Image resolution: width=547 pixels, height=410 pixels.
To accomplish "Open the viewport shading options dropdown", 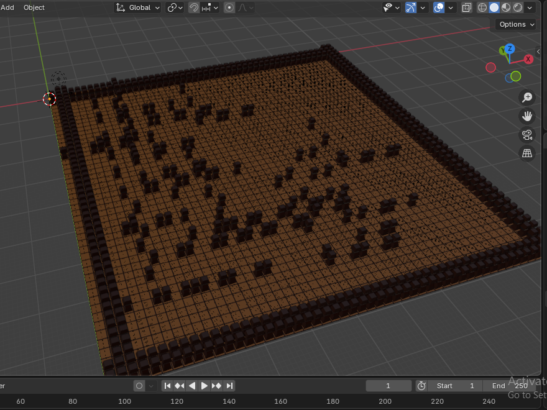I will (x=530, y=7).
